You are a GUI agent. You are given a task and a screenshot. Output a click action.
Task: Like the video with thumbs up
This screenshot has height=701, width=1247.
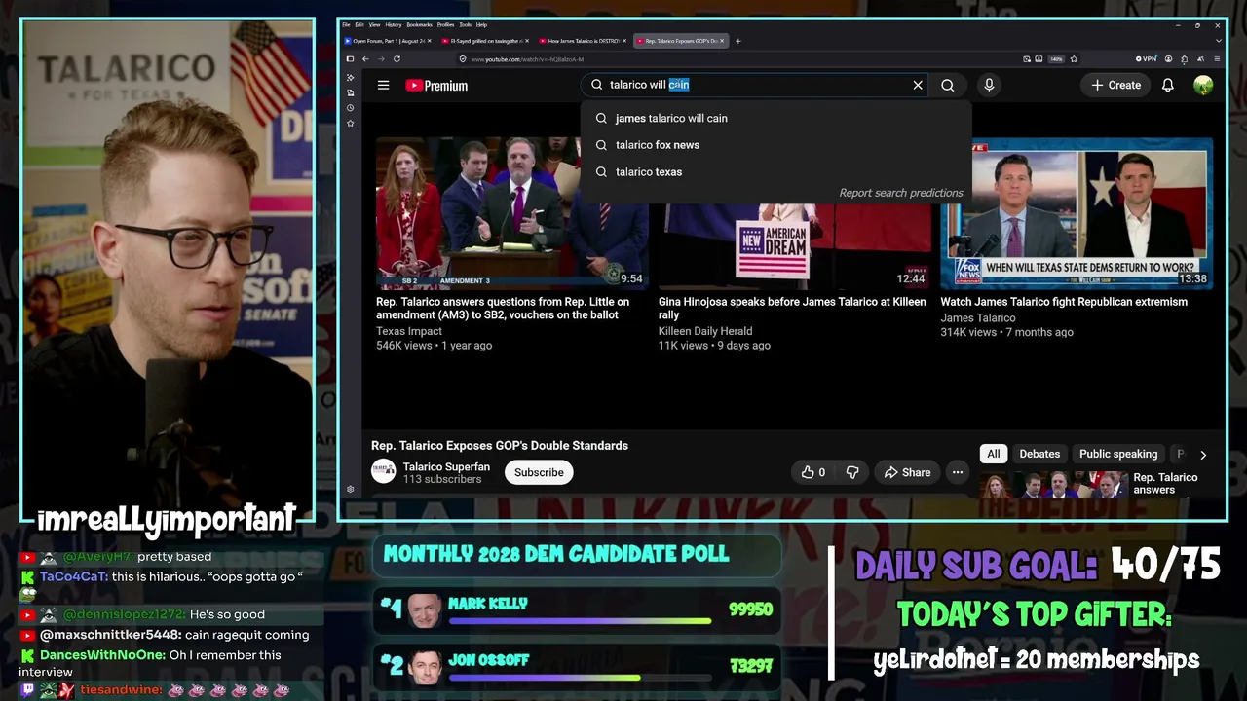812,472
